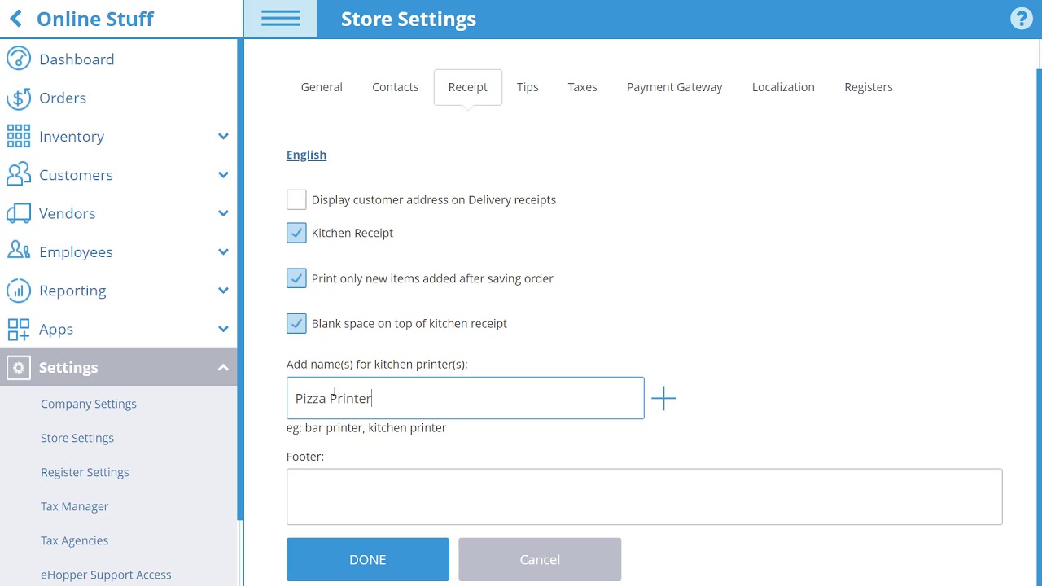
Task: Uncheck the Kitchen Receipt checkbox
Action: [x=296, y=233]
